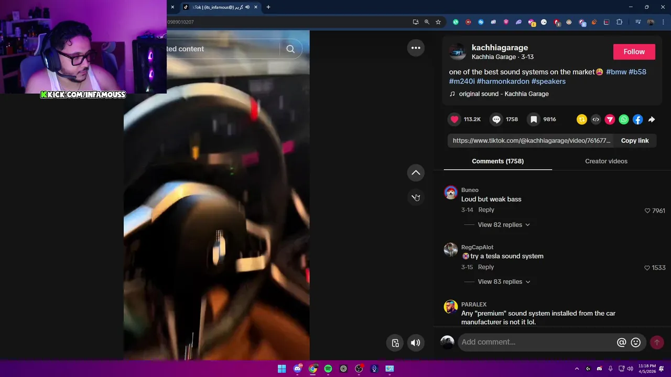The height and width of the screenshot is (377, 671).
Task: Click the video URL text field
Action: click(x=532, y=140)
